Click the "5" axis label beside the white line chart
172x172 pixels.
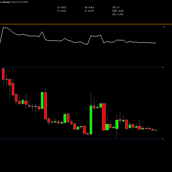pos(164,27)
